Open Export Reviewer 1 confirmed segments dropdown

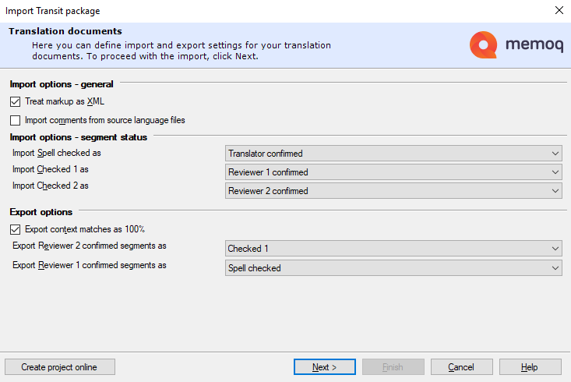tap(393, 267)
